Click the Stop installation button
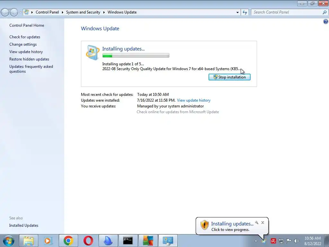 click(x=229, y=77)
